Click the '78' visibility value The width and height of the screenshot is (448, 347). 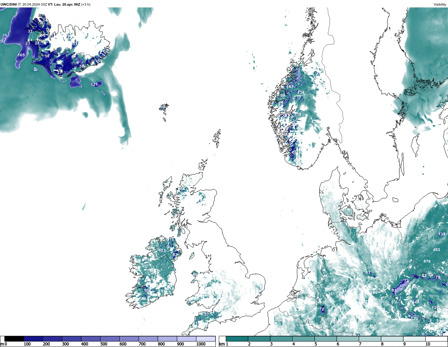[437, 277]
